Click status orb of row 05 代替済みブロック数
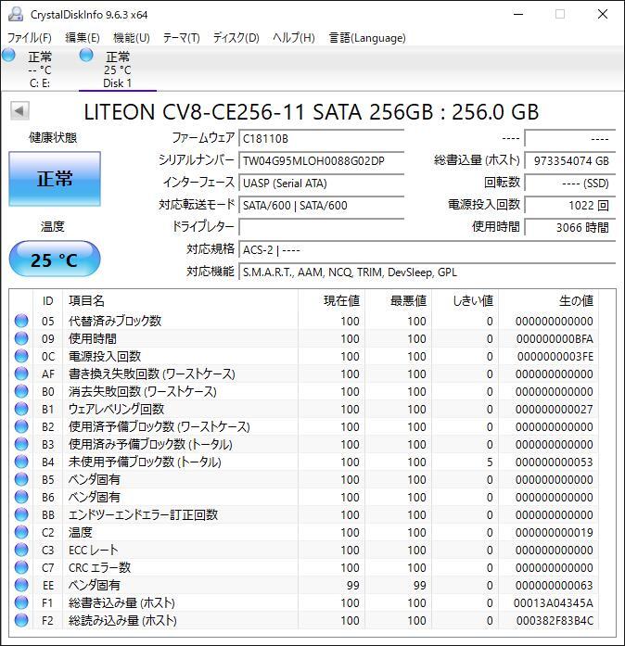 click(21, 321)
